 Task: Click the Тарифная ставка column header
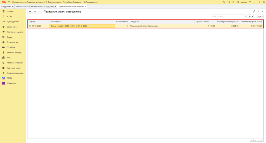point(205,22)
